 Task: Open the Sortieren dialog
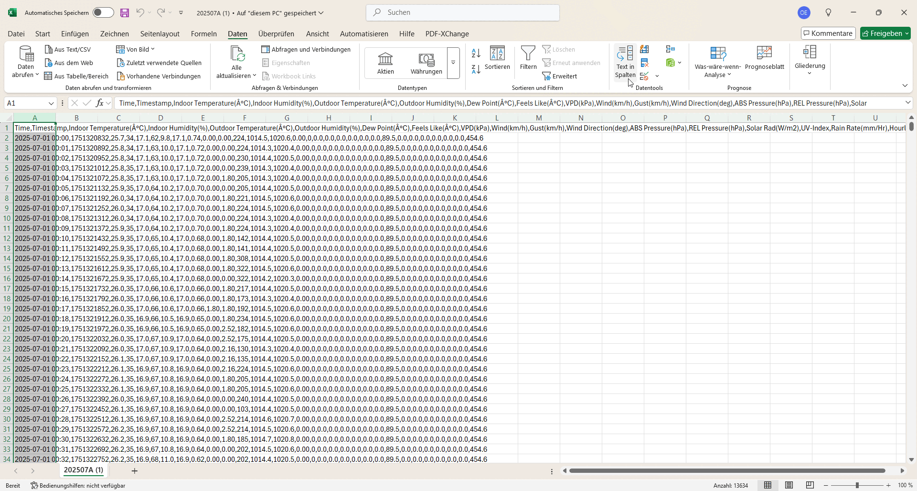(497, 58)
